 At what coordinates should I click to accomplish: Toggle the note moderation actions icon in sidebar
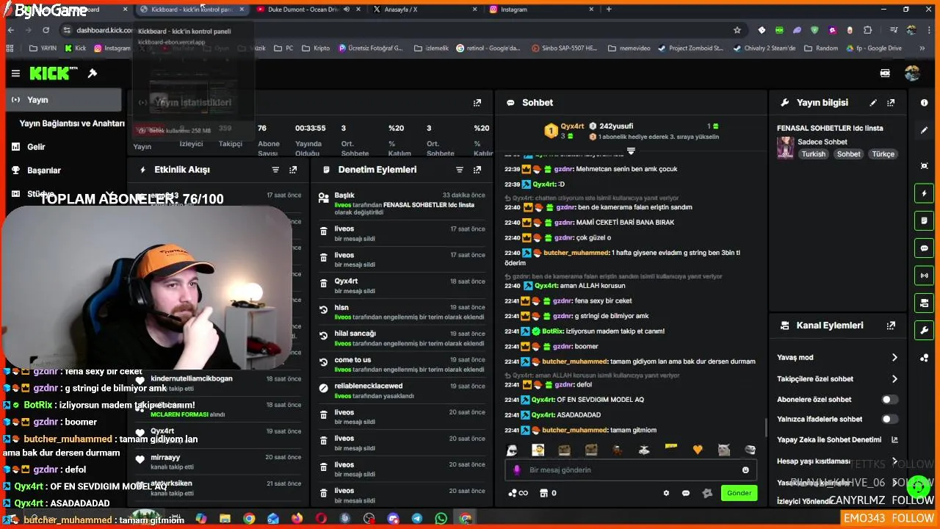pyautogui.click(x=924, y=221)
